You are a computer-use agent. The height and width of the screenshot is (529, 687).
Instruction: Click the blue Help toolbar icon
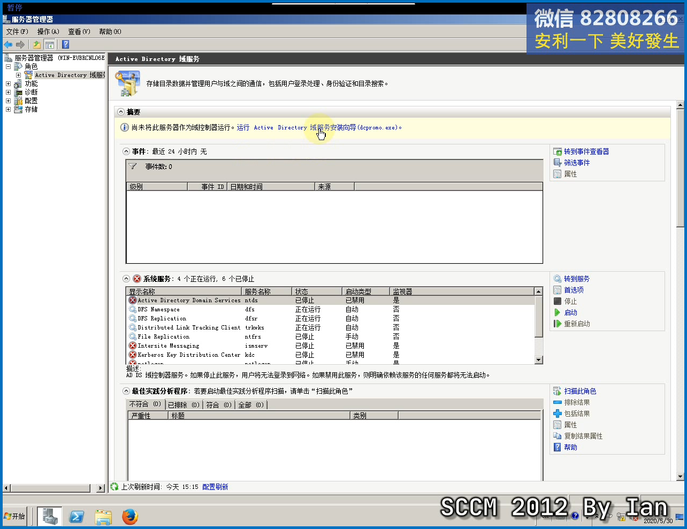click(65, 44)
